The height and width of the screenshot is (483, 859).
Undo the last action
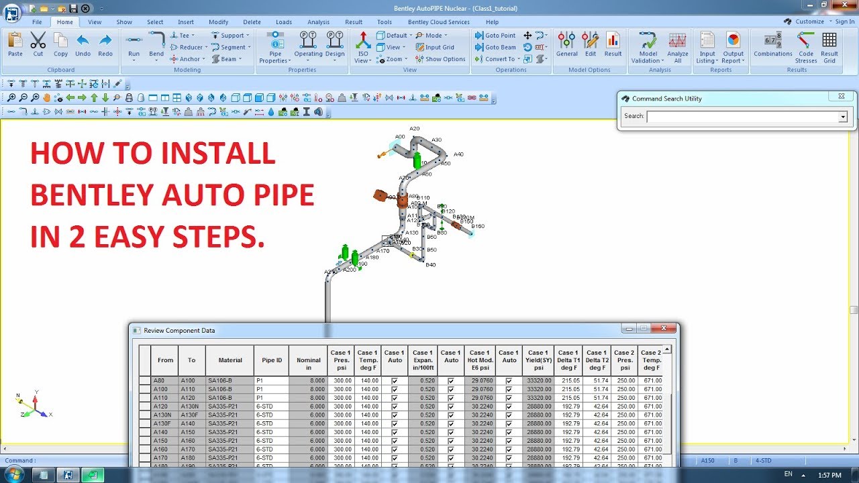83,44
